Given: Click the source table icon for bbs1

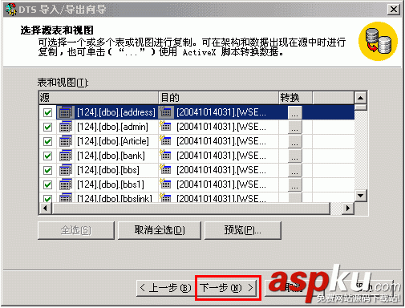Looking at the screenshot, I should point(66,184).
